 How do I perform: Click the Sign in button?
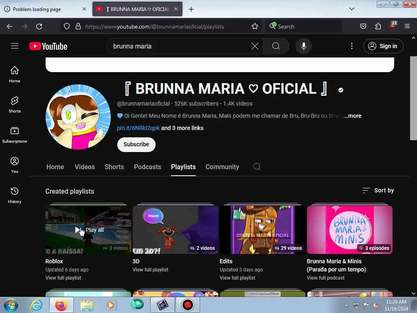(383, 46)
